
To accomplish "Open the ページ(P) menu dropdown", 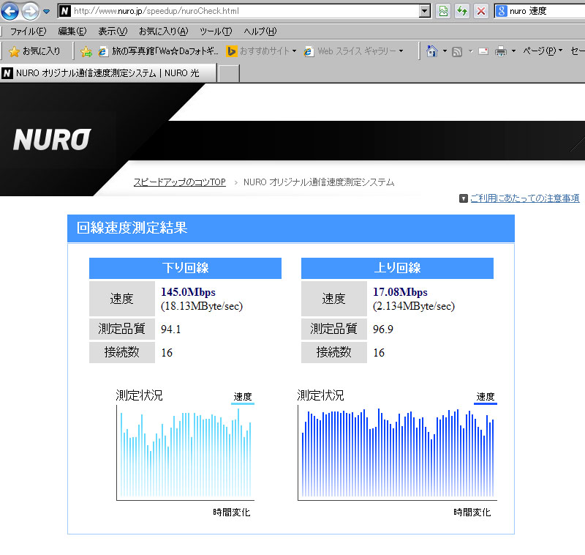I will 543,51.
